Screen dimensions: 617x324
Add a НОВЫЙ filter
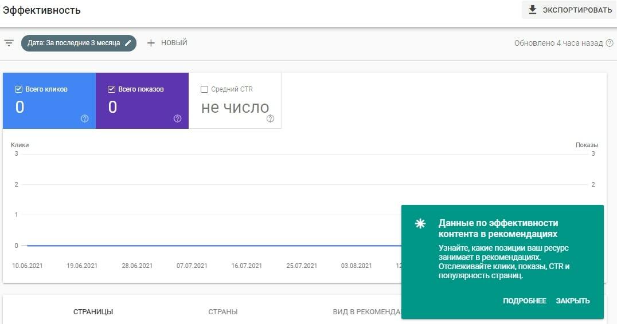[x=167, y=43]
